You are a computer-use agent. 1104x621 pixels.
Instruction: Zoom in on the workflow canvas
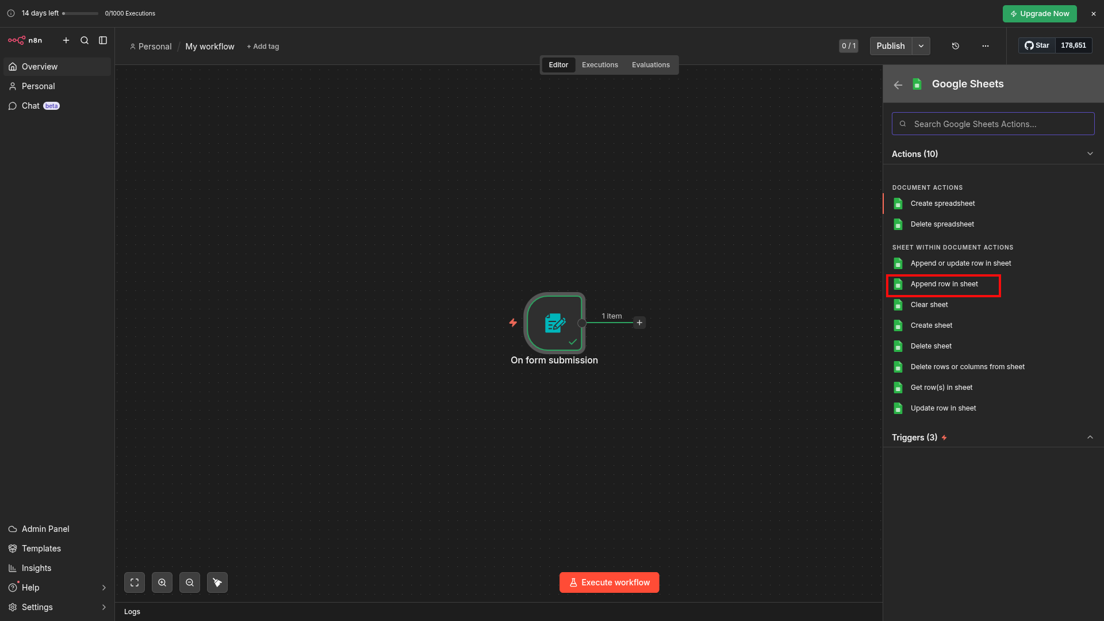tap(162, 582)
